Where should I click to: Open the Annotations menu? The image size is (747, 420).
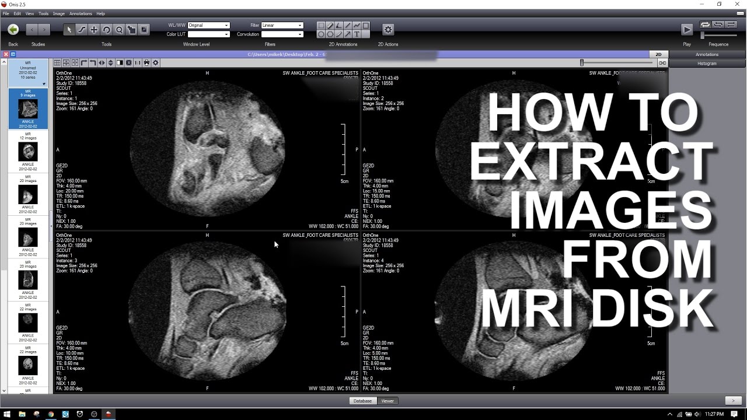(x=81, y=13)
